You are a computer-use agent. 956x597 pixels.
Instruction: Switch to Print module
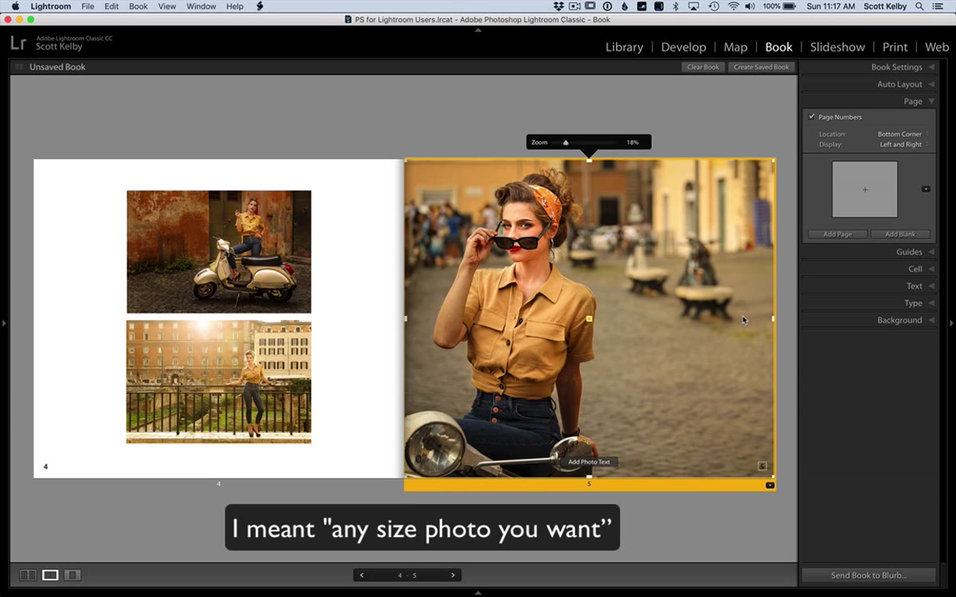(x=895, y=47)
